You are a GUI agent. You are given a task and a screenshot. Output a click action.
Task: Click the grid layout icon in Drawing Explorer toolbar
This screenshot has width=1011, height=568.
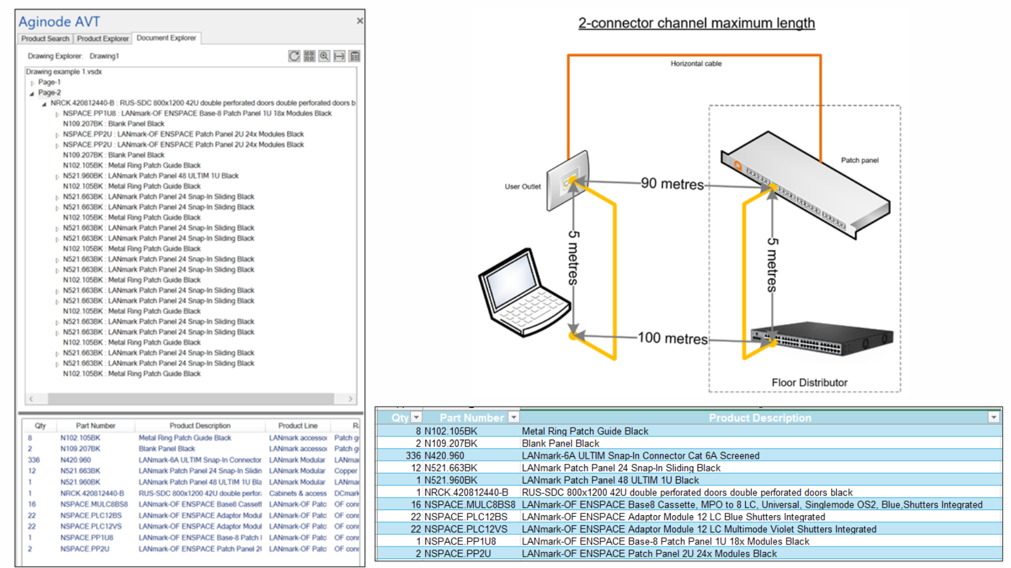(x=309, y=56)
